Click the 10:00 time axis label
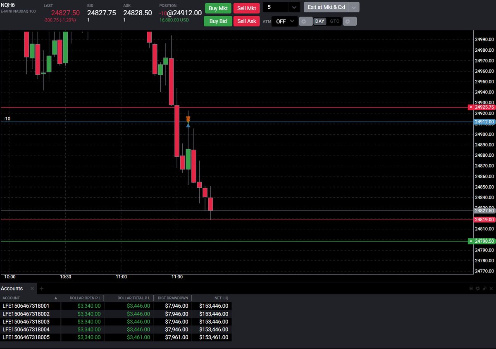Image resolution: width=496 pixels, height=349 pixels. [x=10, y=277]
